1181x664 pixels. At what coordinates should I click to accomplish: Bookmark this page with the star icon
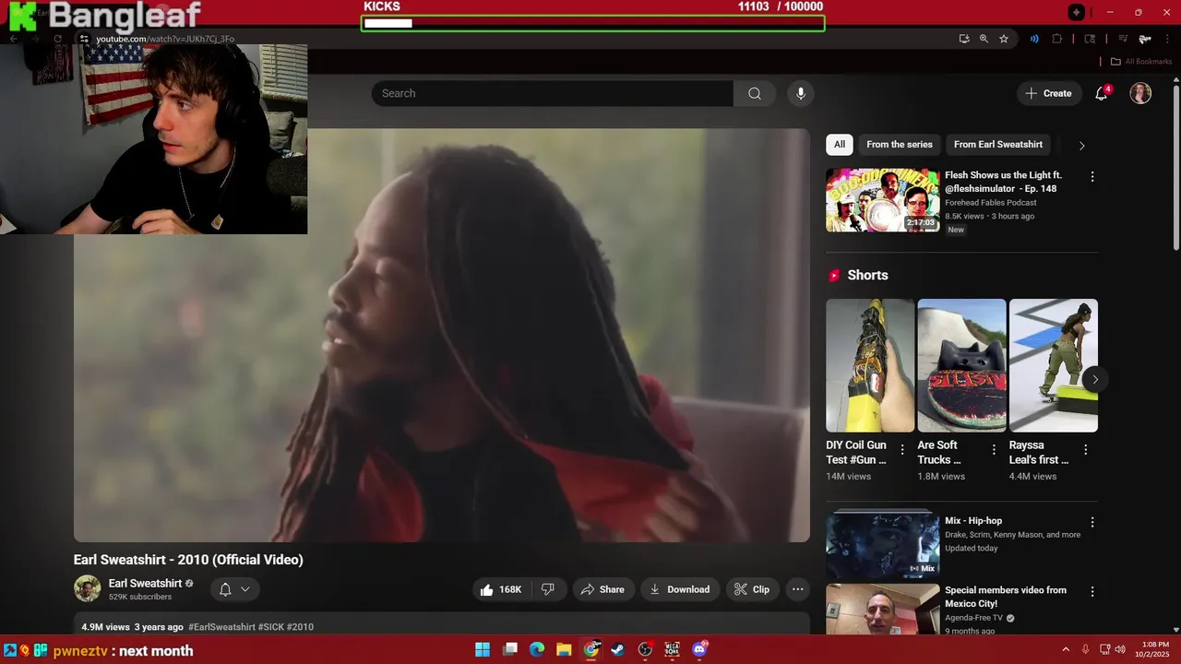click(1004, 39)
